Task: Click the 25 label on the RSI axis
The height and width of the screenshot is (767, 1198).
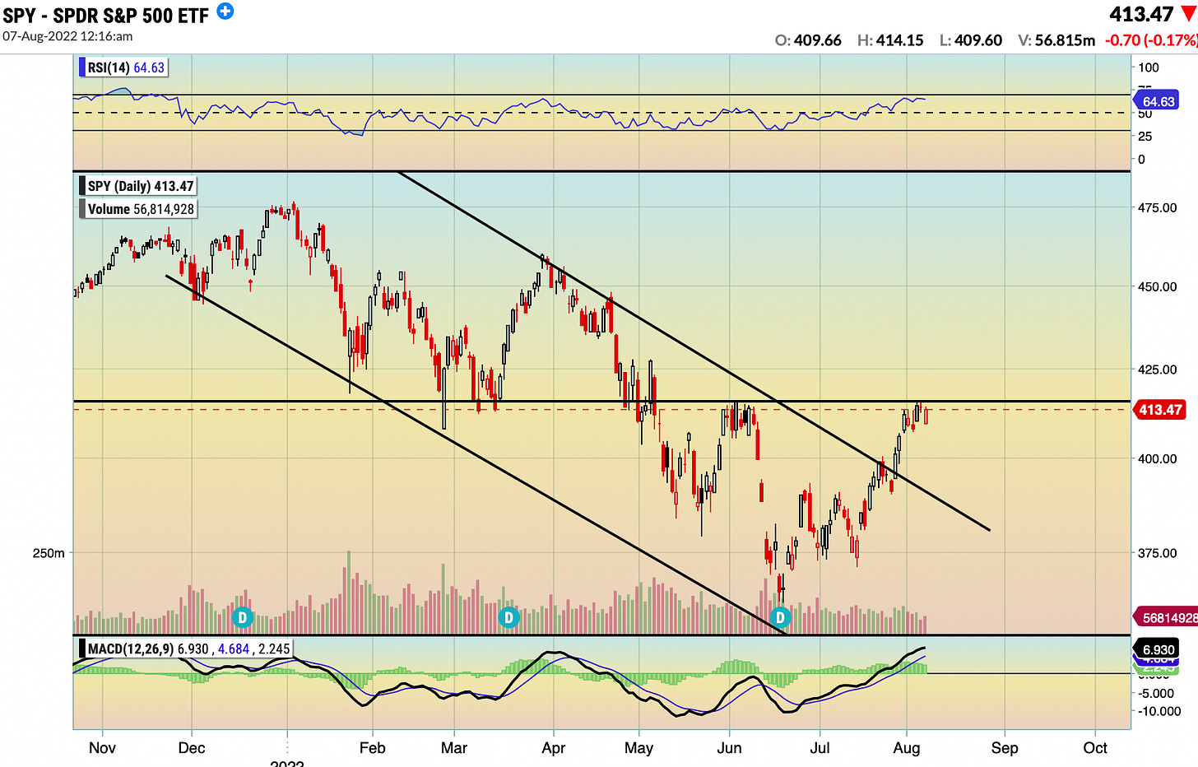Action: click(x=1145, y=137)
